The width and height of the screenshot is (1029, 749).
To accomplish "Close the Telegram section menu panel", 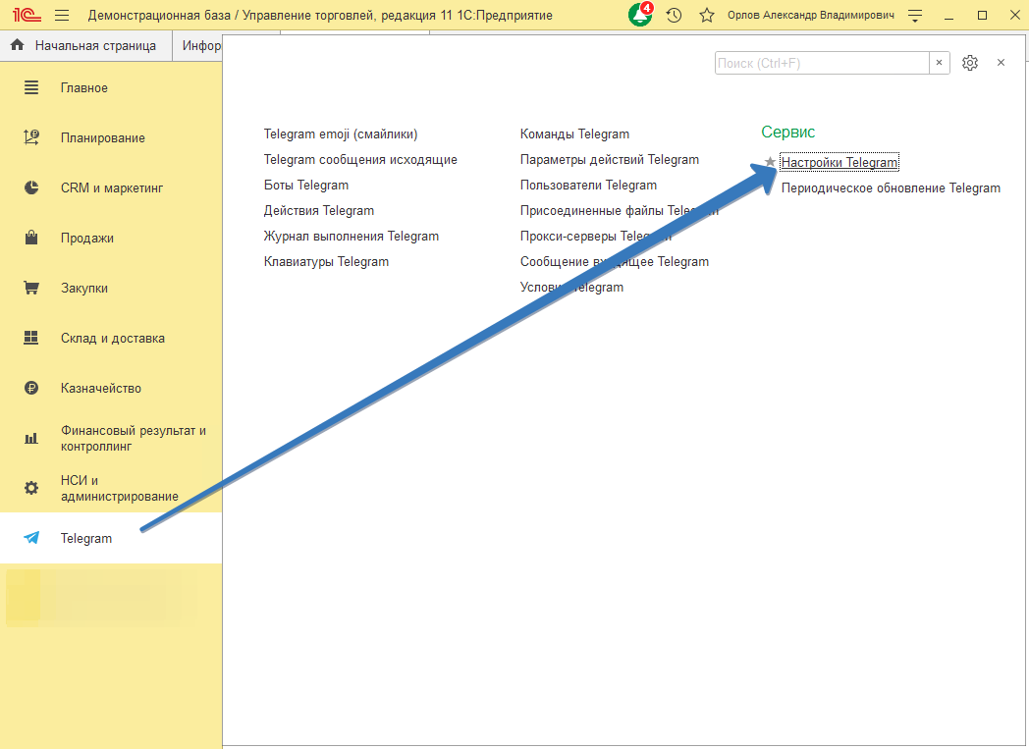I will [x=1001, y=63].
